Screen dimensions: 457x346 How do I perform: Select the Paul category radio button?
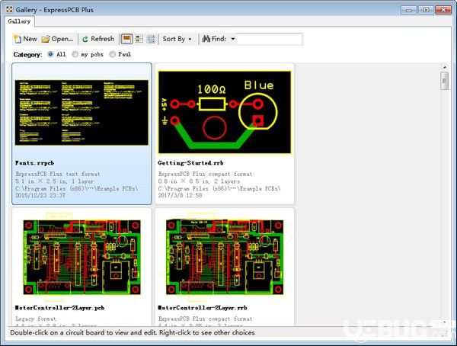[113, 54]
